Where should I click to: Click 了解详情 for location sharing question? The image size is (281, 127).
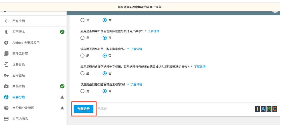(x=154, y=31)
